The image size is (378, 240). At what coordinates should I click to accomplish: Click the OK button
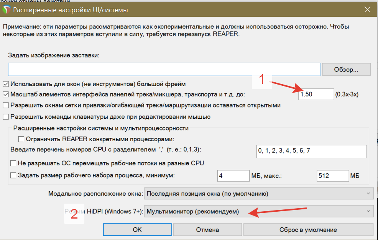click(x=137, y=230)
